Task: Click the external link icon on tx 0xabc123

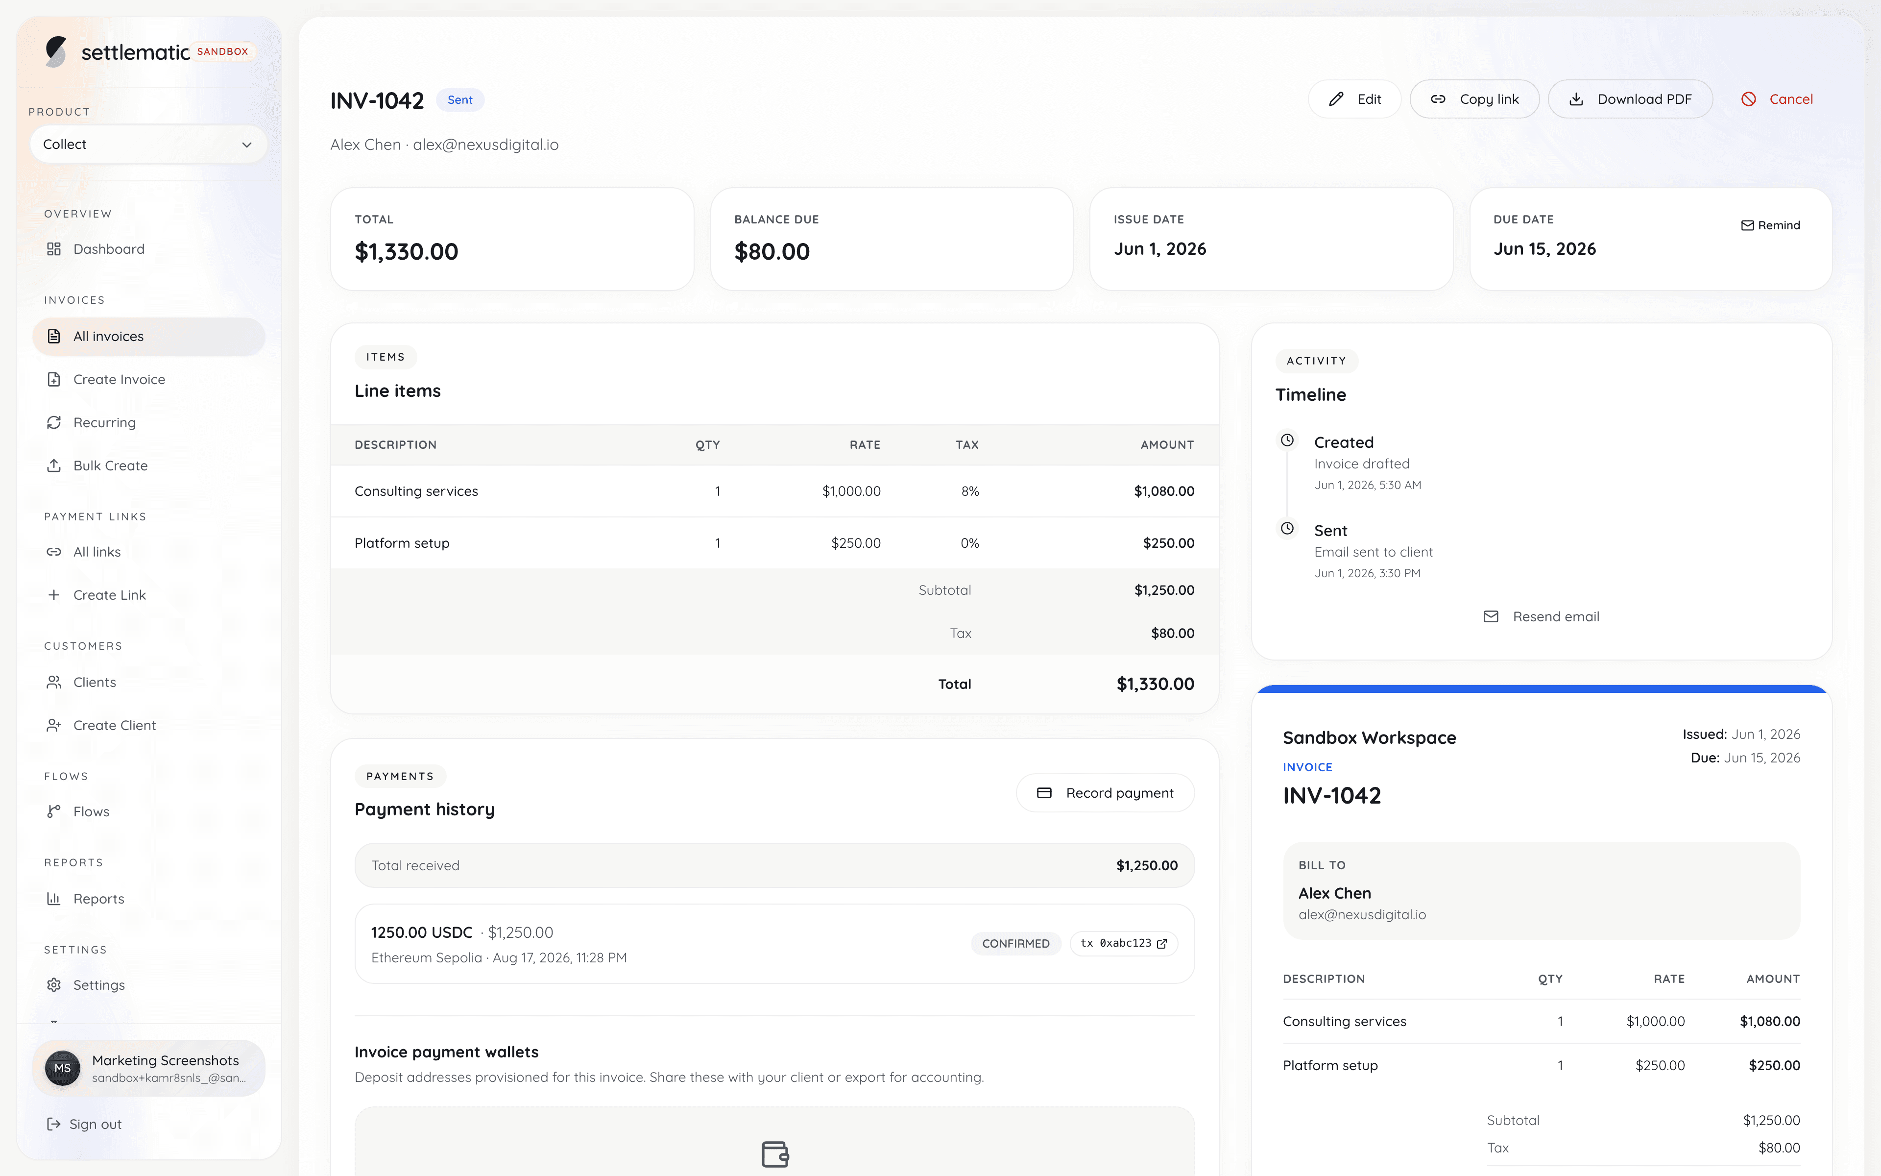Action: (x=1162, y=943)
